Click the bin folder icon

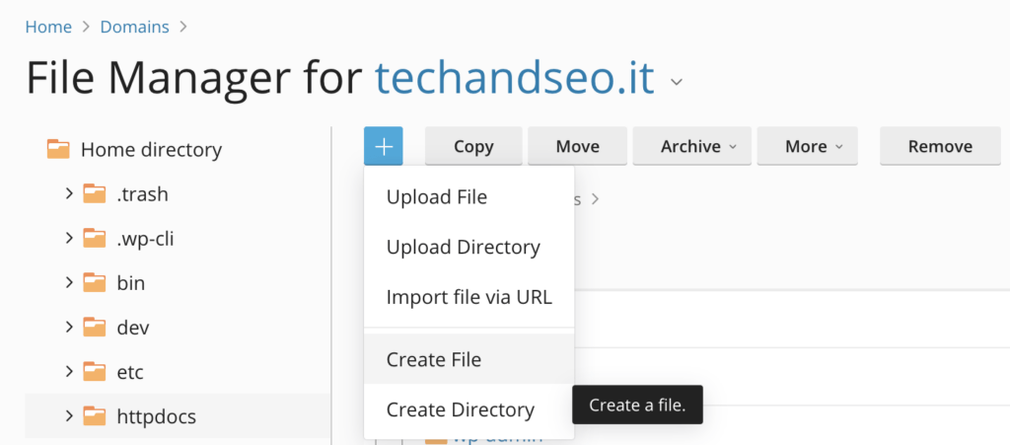click(x=94, y=283)
